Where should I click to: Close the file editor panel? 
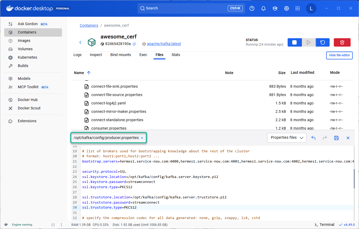[348, 138]
